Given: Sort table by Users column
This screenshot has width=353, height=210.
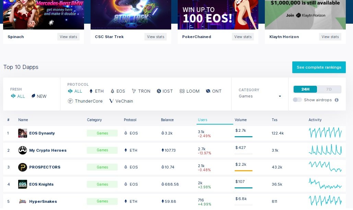Looking at the screenshot, I should coord(202,120).
